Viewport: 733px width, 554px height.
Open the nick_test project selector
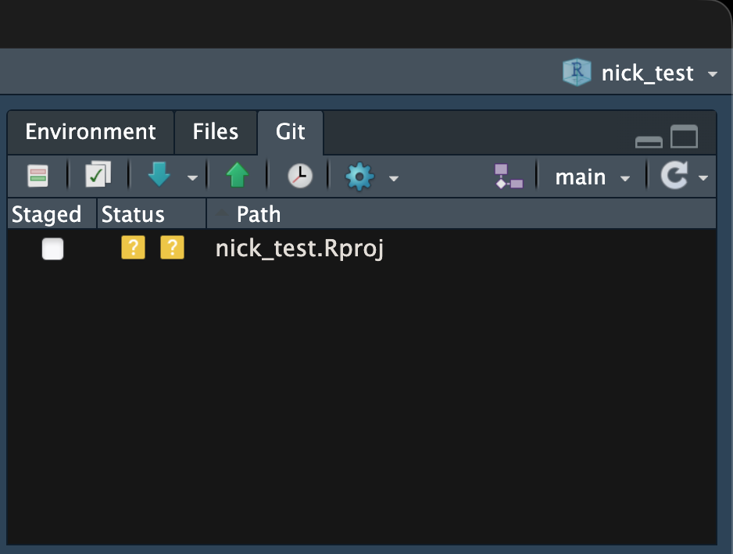click(x=647, y=73)
